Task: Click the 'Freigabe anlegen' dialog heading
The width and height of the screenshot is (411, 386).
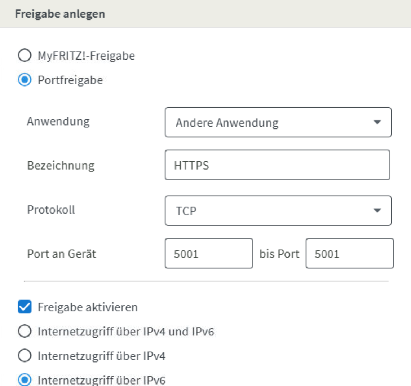Action: pos(60,14)
